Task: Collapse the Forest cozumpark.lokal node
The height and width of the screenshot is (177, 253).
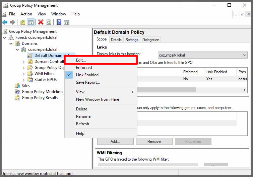Action: [5, 37]
